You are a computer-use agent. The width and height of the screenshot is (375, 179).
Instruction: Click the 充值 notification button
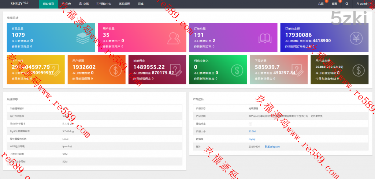[x=321, y=4]
